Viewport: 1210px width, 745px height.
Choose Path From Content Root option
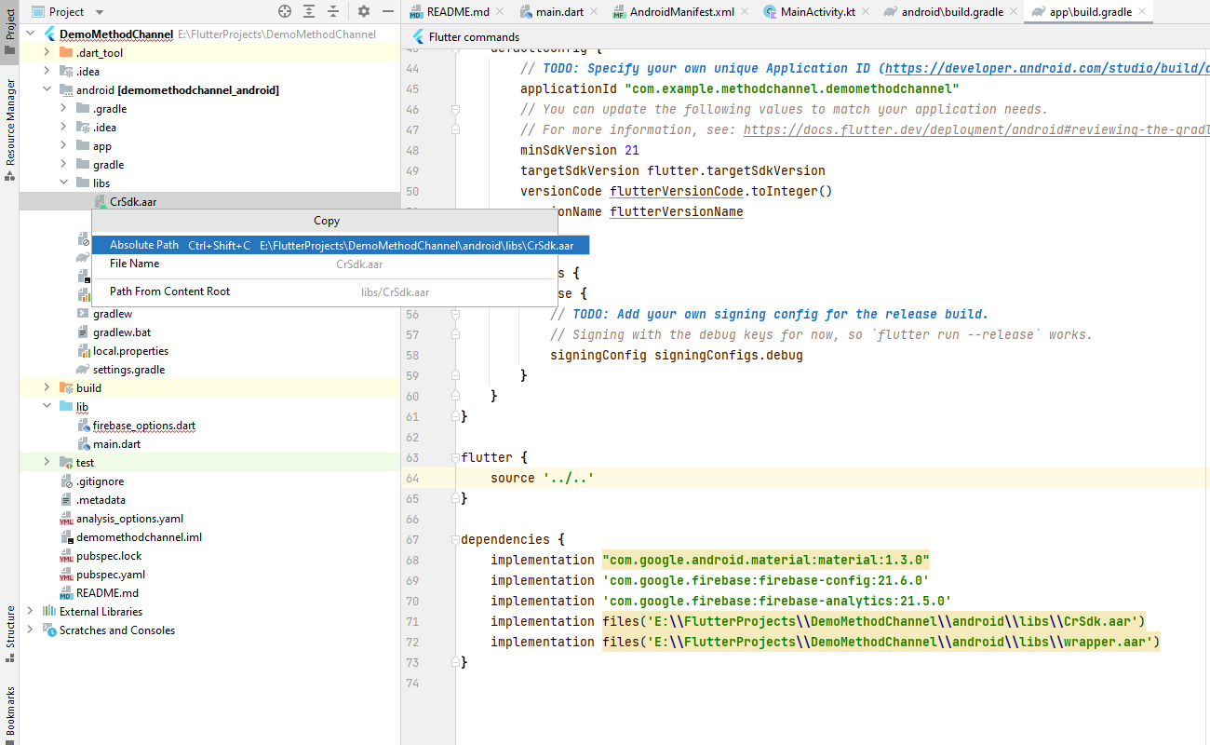(169, 291)
